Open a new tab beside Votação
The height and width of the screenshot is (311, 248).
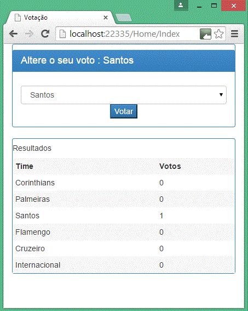(x=124, y=18)
